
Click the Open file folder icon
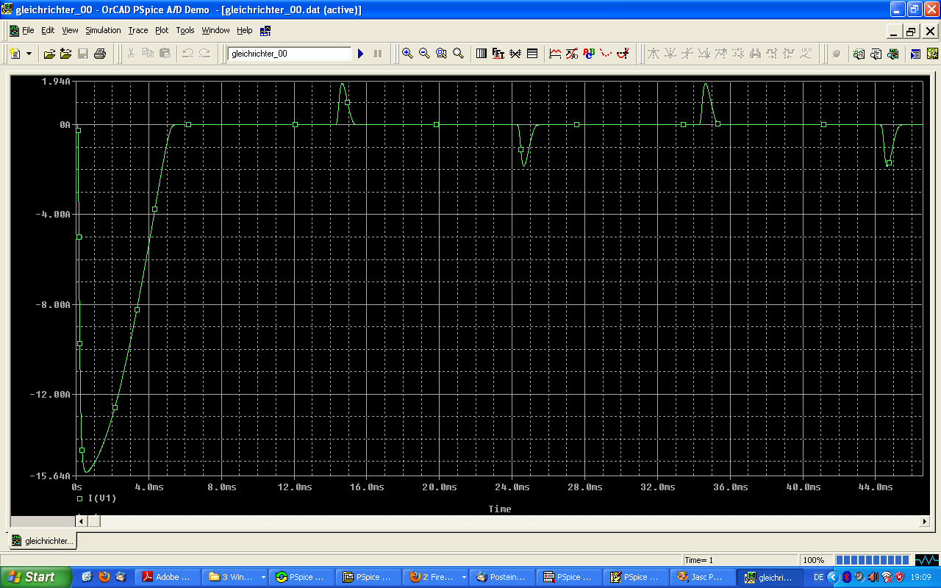pyautogui.click(x=49, y=54)
